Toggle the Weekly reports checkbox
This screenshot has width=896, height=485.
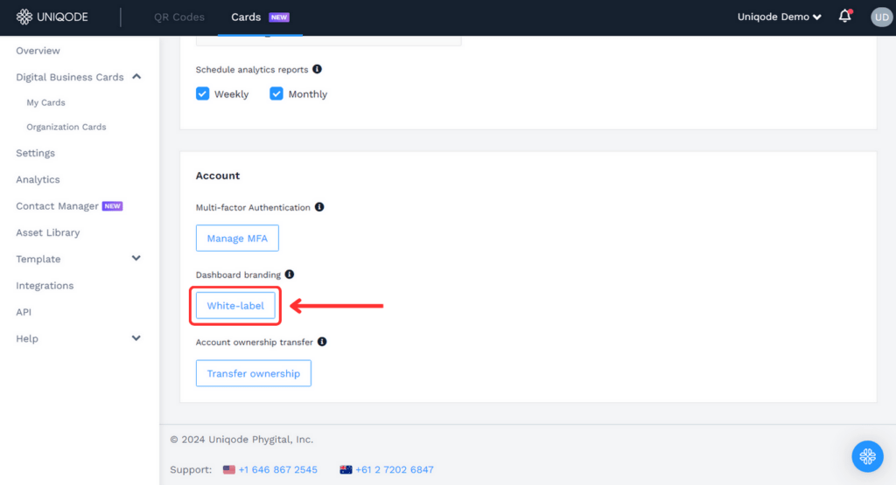202,94
